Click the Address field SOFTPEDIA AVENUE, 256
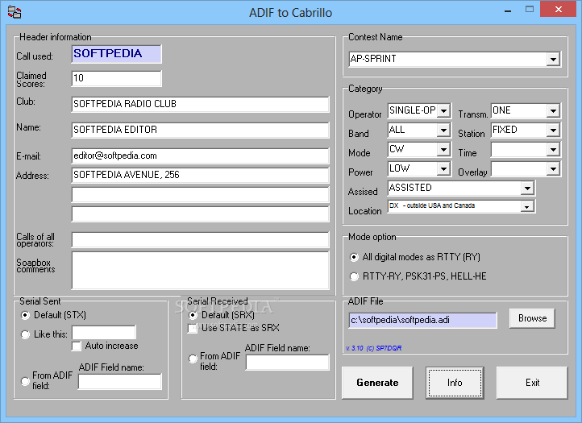This screenshot has width=582, height=423. click(201, 175)
